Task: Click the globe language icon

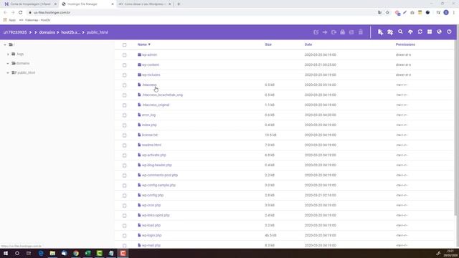Action: (x=439, y=32)
